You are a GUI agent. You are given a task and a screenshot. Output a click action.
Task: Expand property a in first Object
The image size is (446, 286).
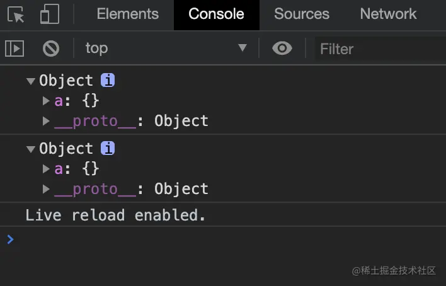pos(46,101)
